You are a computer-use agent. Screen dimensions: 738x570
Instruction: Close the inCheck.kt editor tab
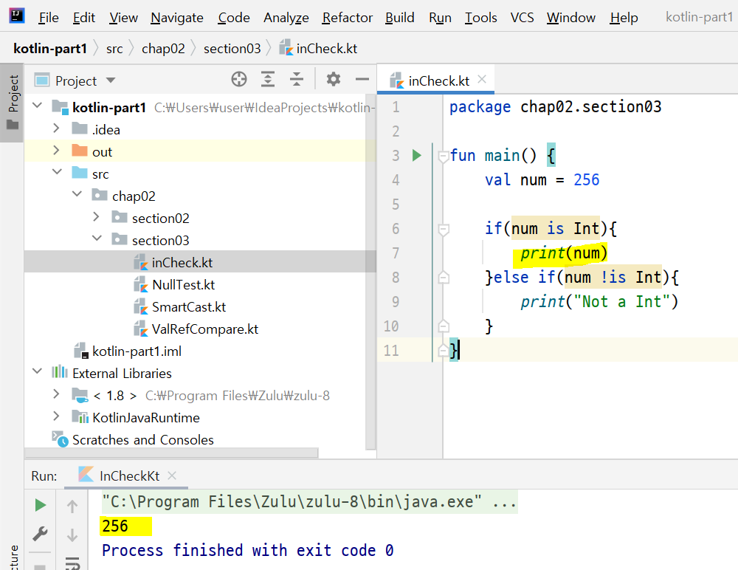[x=481, y=79]
